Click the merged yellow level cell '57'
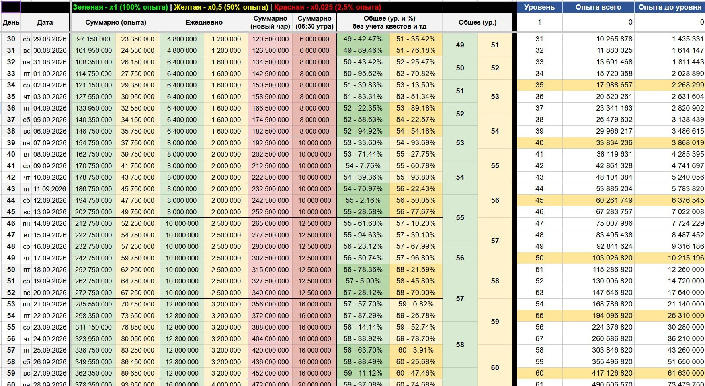The image size is (705, 386). [x=495, y=241]
